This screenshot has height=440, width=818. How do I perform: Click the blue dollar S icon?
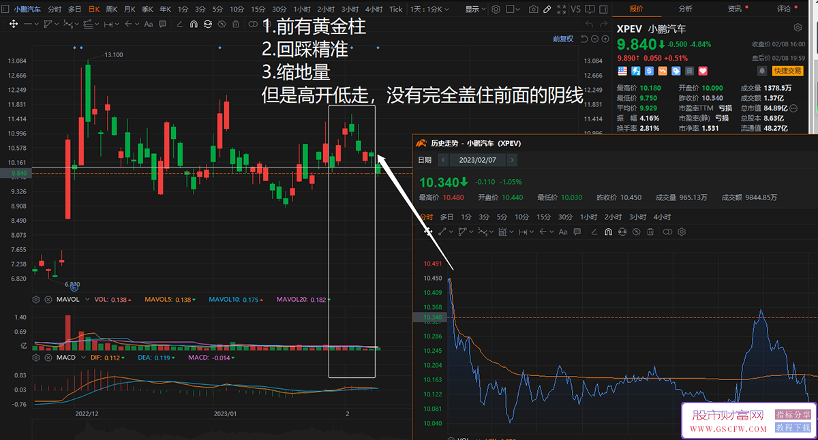[649, 71]
